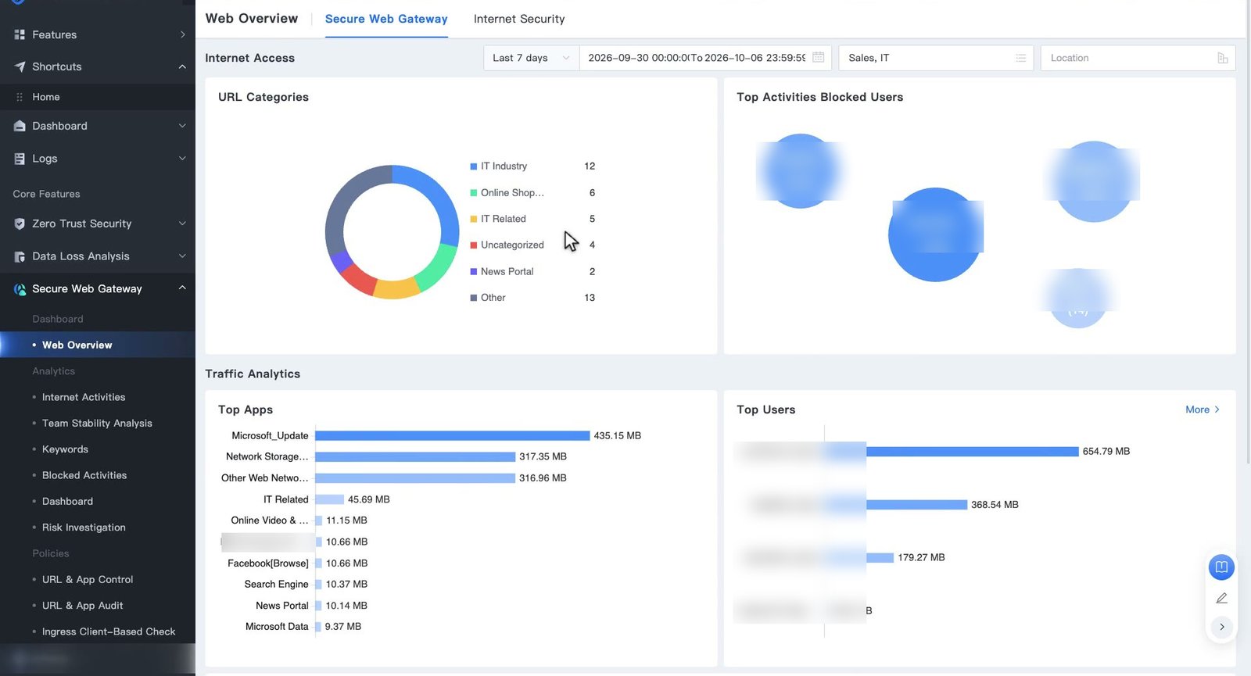This screenshot has height=676, width=1251.
Task: Open Ingress Client-Based Check policy
Action: click(x=109, y=632)
